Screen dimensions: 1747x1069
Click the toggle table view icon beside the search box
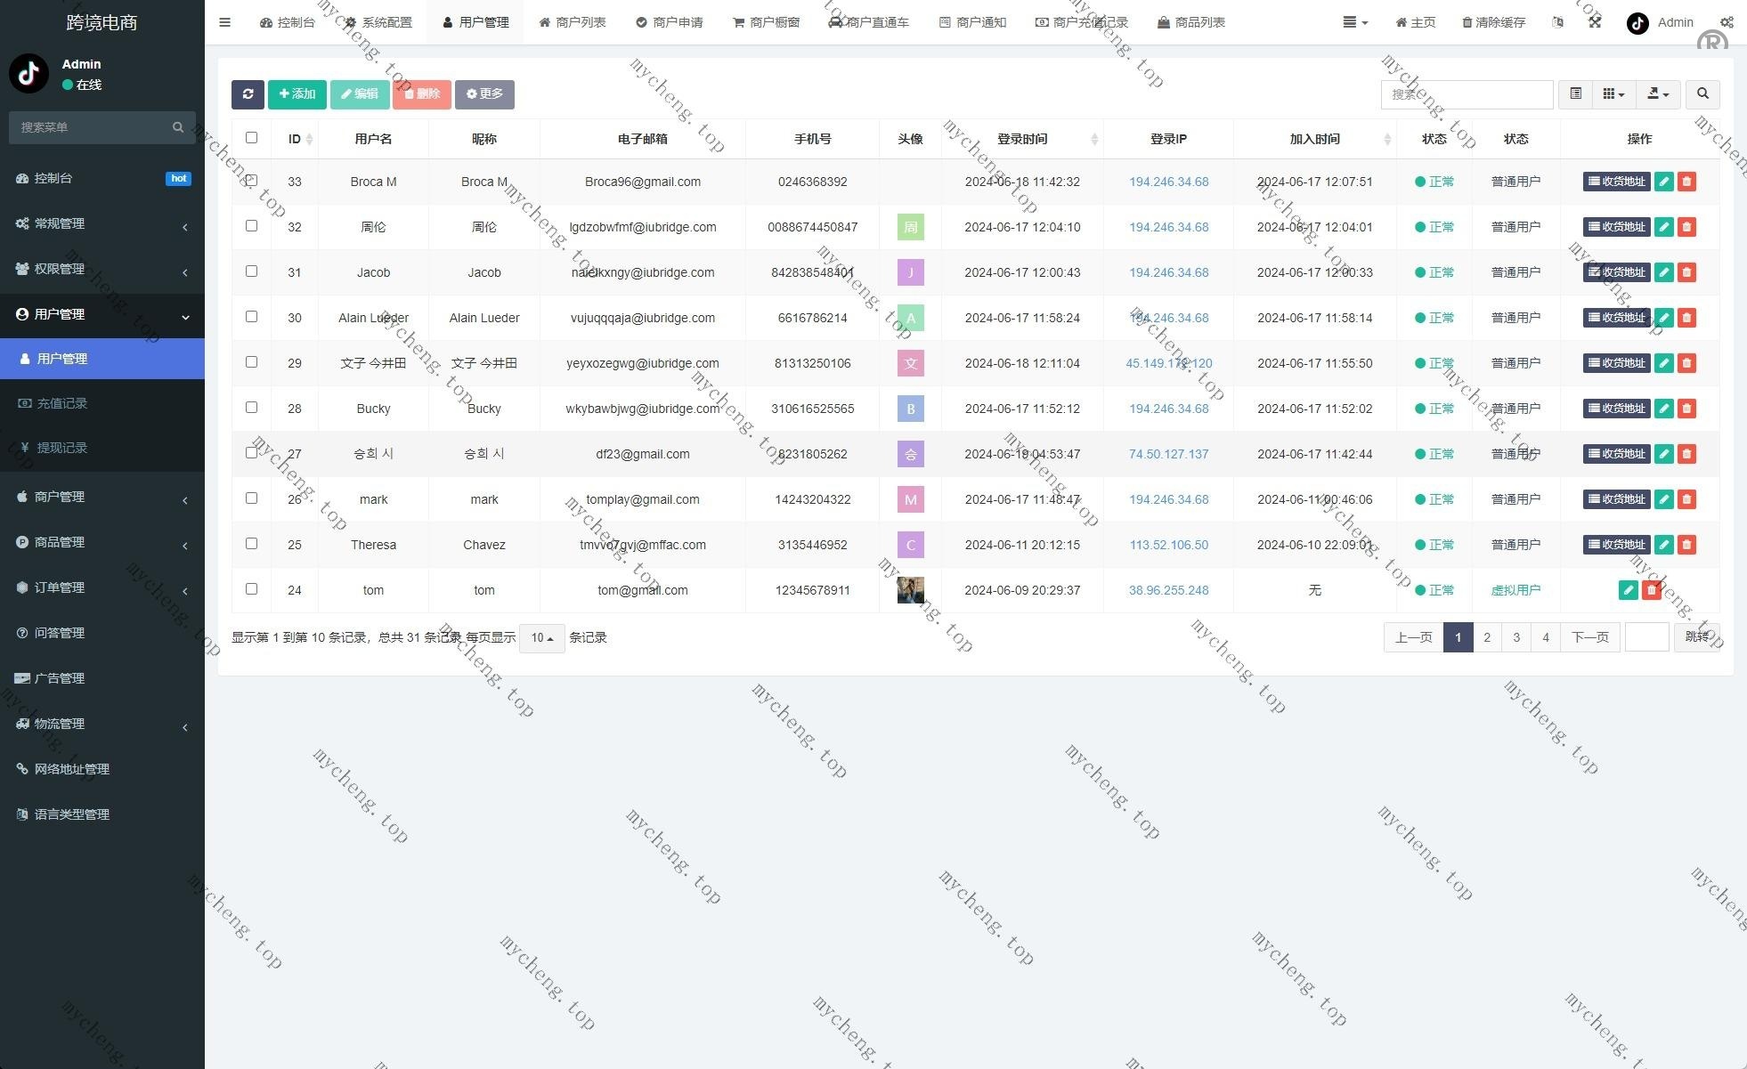pos(1575,94)
